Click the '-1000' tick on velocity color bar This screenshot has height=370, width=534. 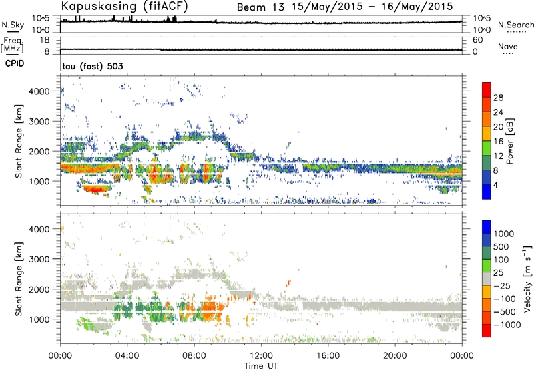tap(507, 325)
